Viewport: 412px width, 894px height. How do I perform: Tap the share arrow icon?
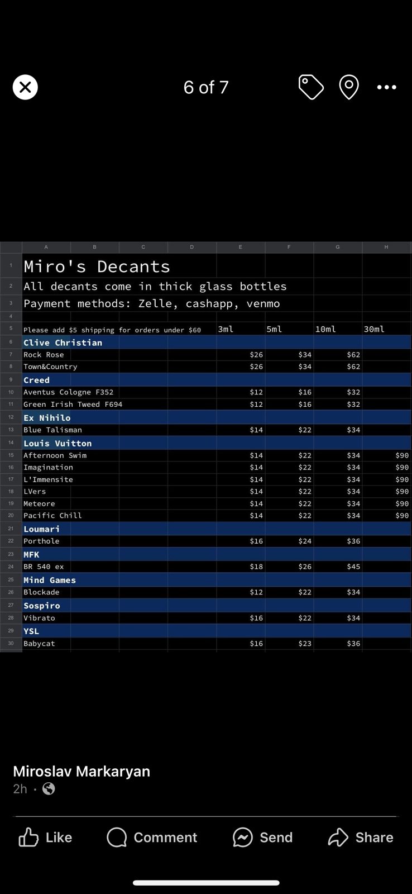[338, 837]
